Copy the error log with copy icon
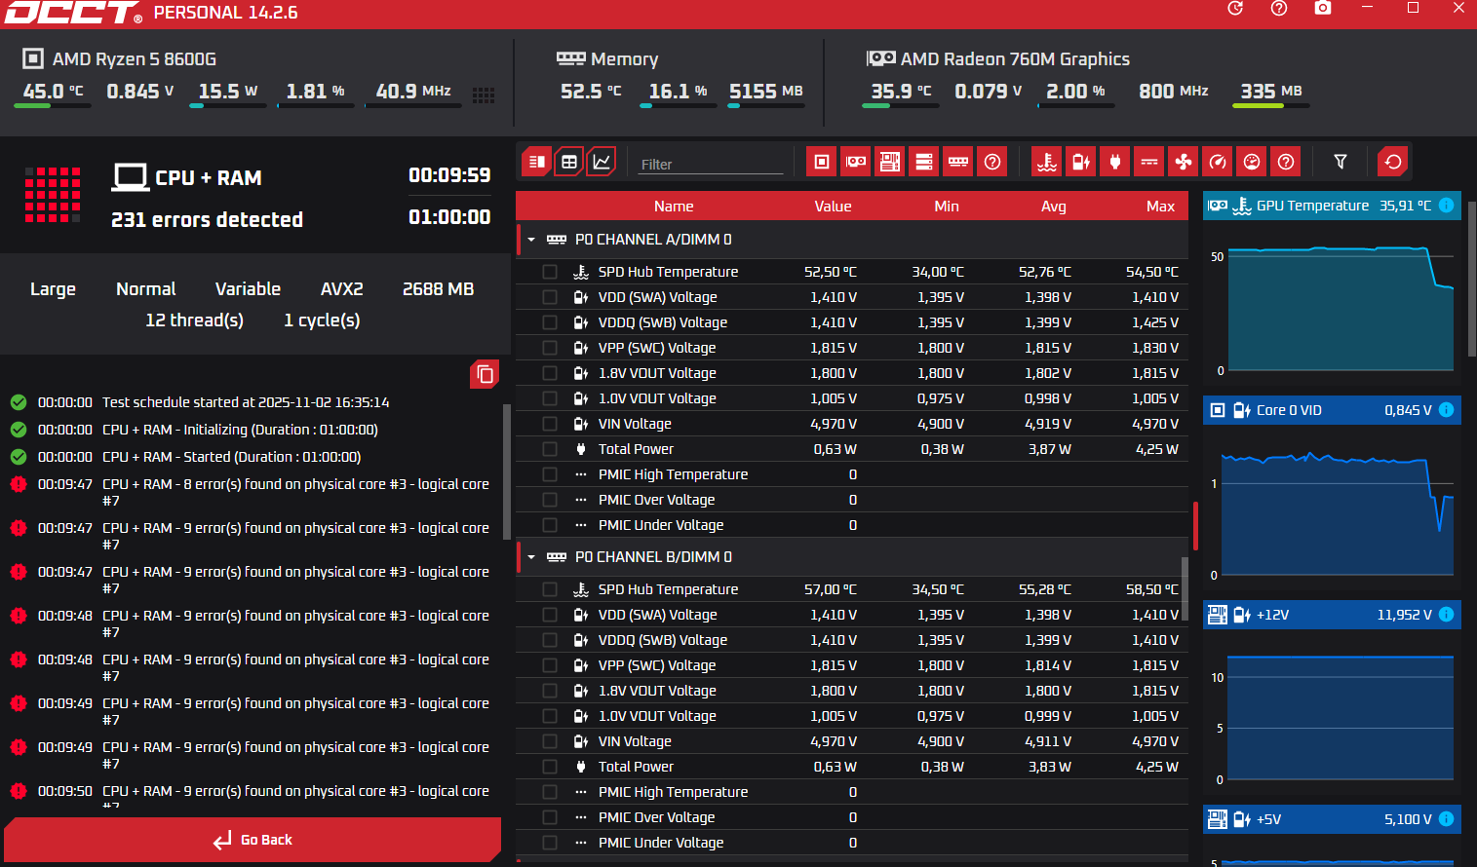This screenshot has width=1477, height=867. 485,374
